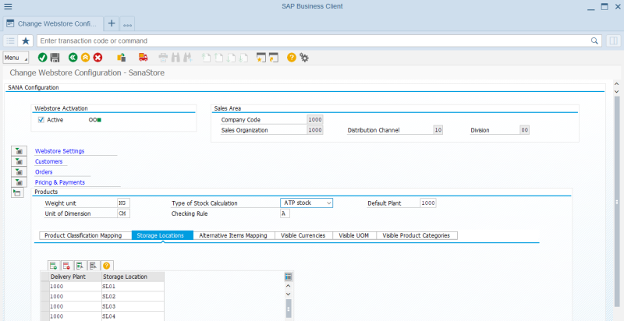
Task: Select the Change Webstore Configuration session tab
Action: click(x=53, y=24)
